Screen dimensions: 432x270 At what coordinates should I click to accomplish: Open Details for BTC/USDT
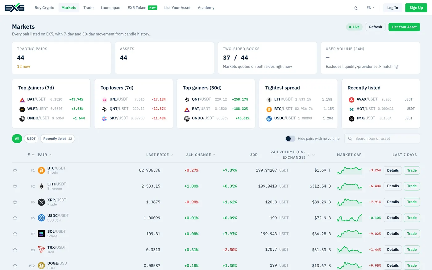point(393,170)
